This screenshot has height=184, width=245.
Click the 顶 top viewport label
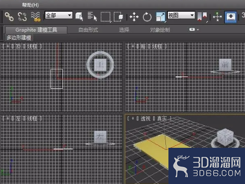point(18,46)
